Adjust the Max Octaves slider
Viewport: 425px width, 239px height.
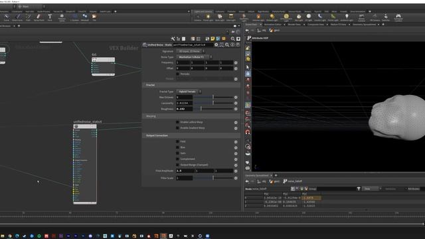213,98
